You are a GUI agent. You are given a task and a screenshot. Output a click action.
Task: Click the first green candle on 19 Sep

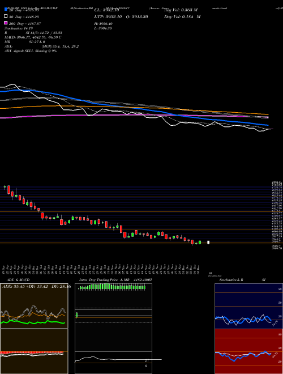(5, 187)
